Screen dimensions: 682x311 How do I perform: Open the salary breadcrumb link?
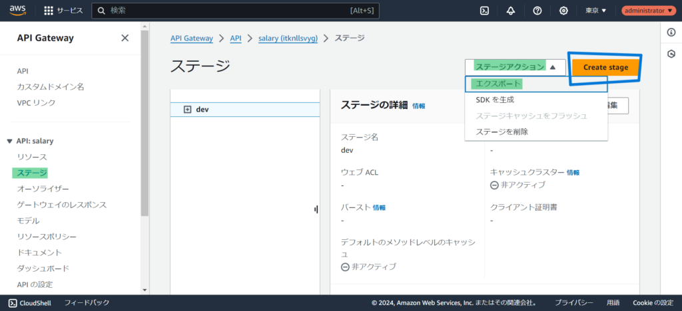click(288, 38)
